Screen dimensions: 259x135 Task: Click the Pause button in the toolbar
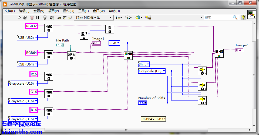pyautogui.click(x=38, y=18)
